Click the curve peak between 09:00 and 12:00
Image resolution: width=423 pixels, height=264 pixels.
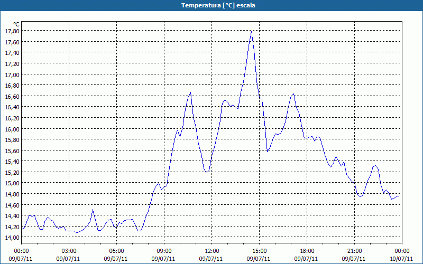(190, 92)
